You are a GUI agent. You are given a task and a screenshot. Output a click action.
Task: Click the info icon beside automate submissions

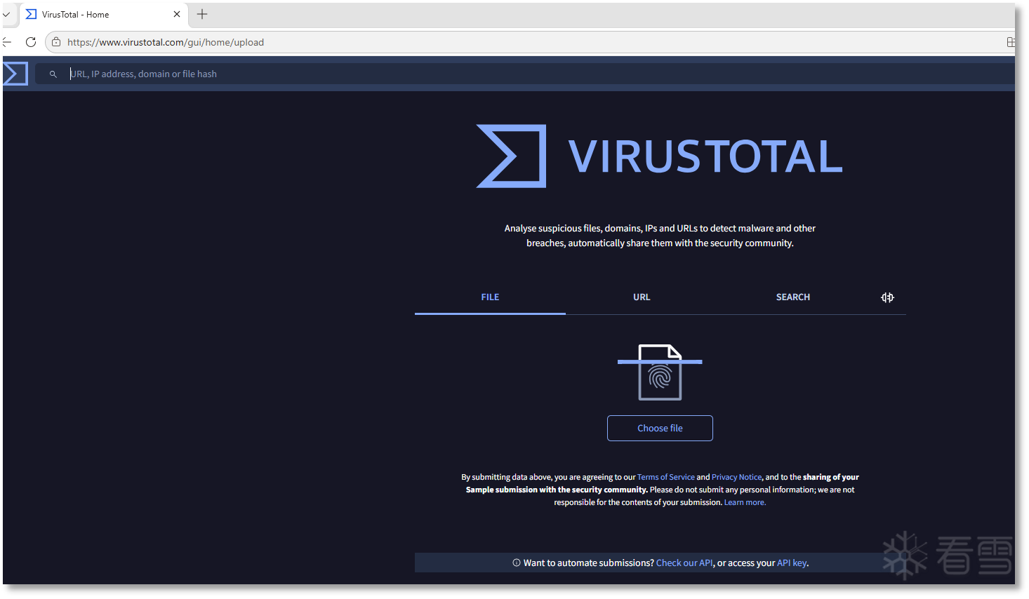[x=517, y=563]
